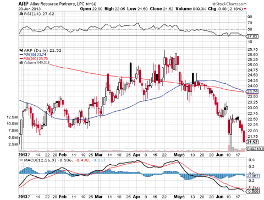264x200 pixels.
Task: Click the ARP (Daily) 21.52 legend
Action: (x=42, y=50)
